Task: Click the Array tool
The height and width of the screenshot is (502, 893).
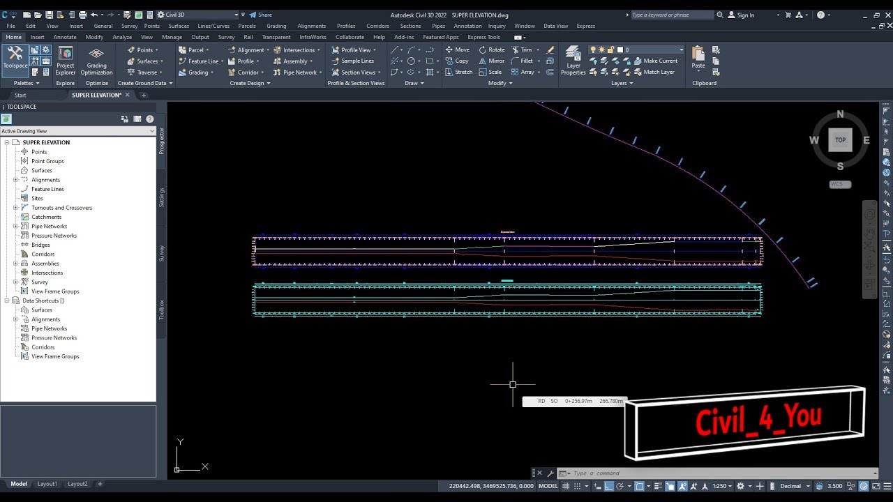Action: pos(523,72)
